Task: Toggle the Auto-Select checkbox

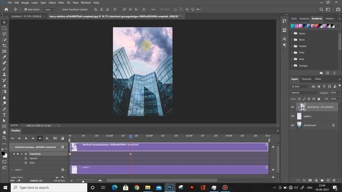Action: point(26,10)
